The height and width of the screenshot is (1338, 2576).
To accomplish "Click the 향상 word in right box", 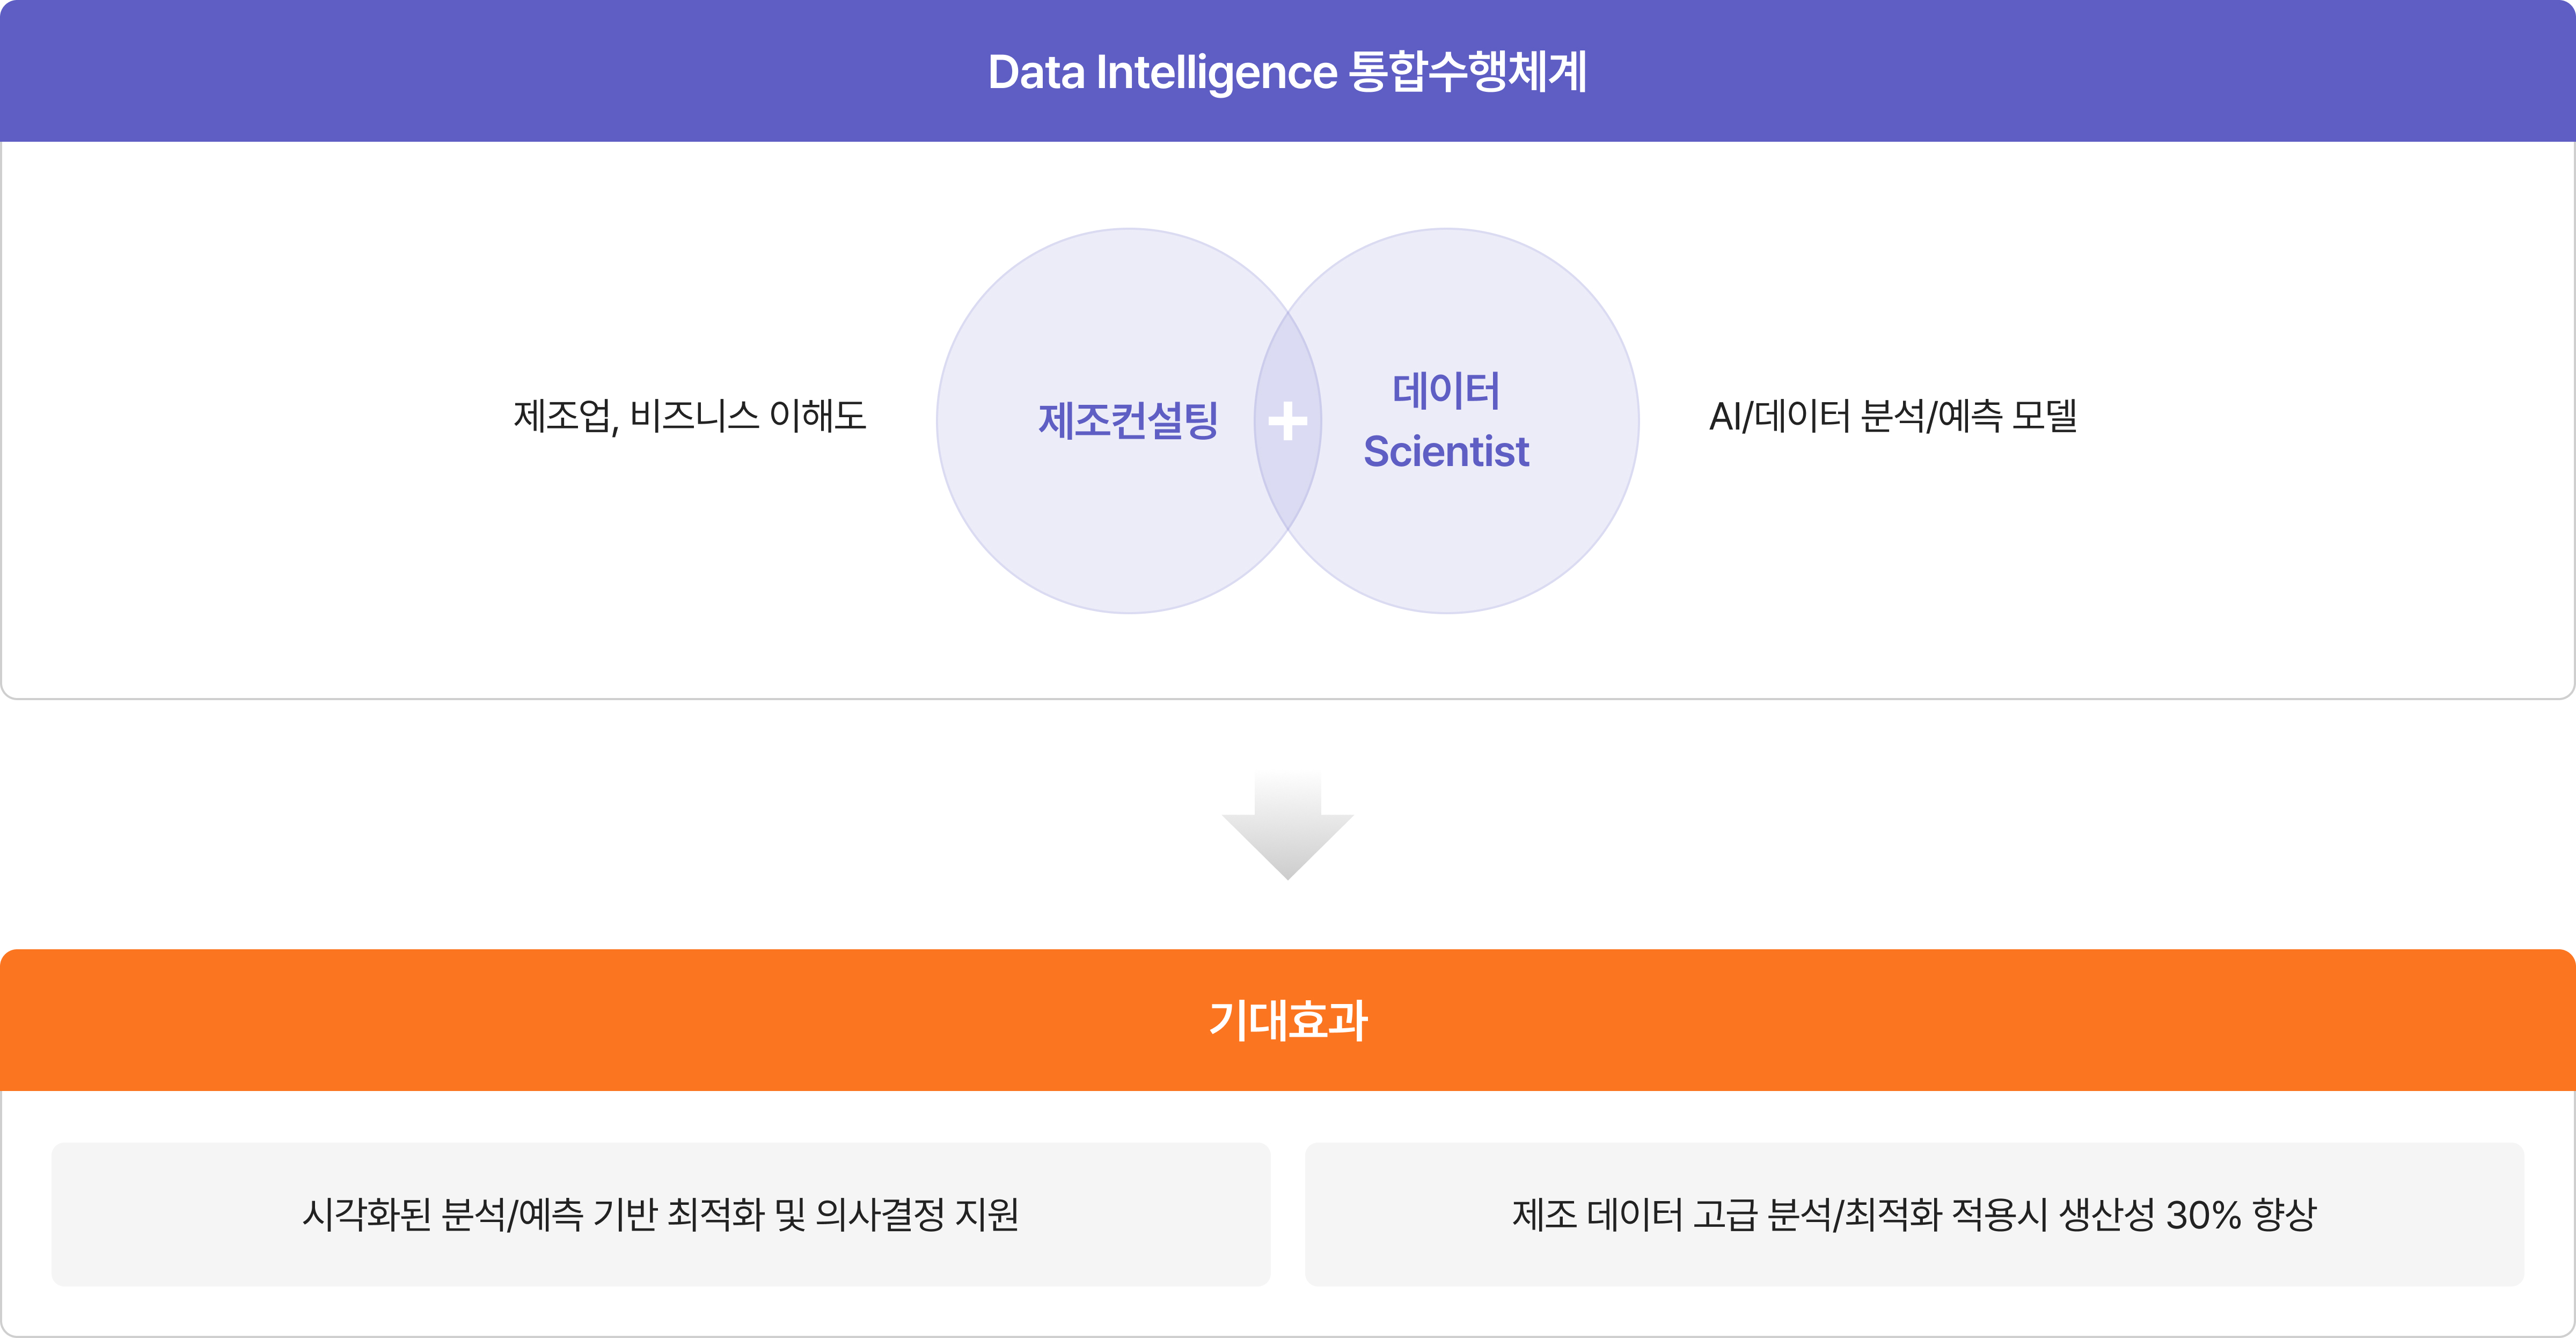I will pos(2284,1214).
